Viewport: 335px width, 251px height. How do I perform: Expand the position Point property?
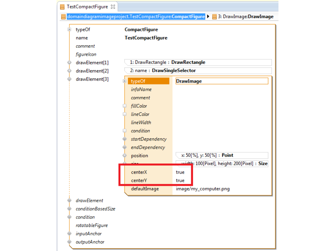(125, 155)
